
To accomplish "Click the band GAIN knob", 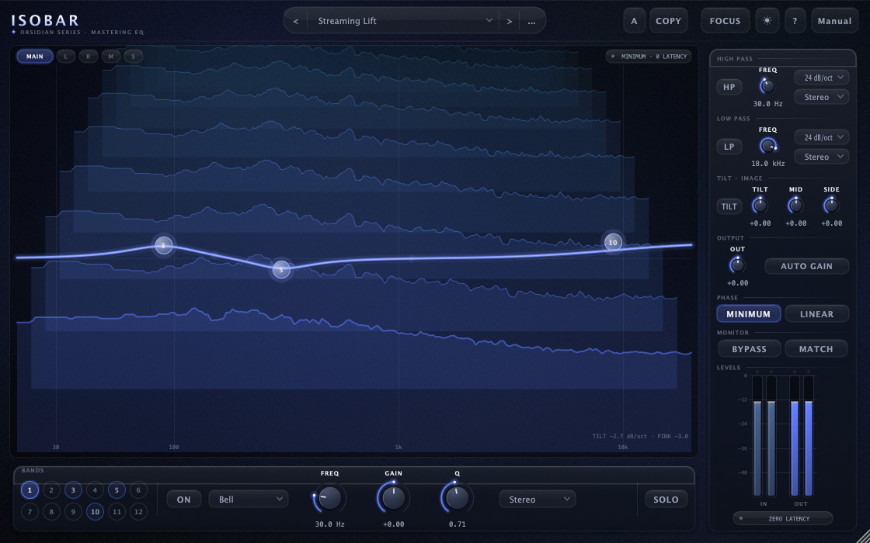I will click(x=393, y=498).
